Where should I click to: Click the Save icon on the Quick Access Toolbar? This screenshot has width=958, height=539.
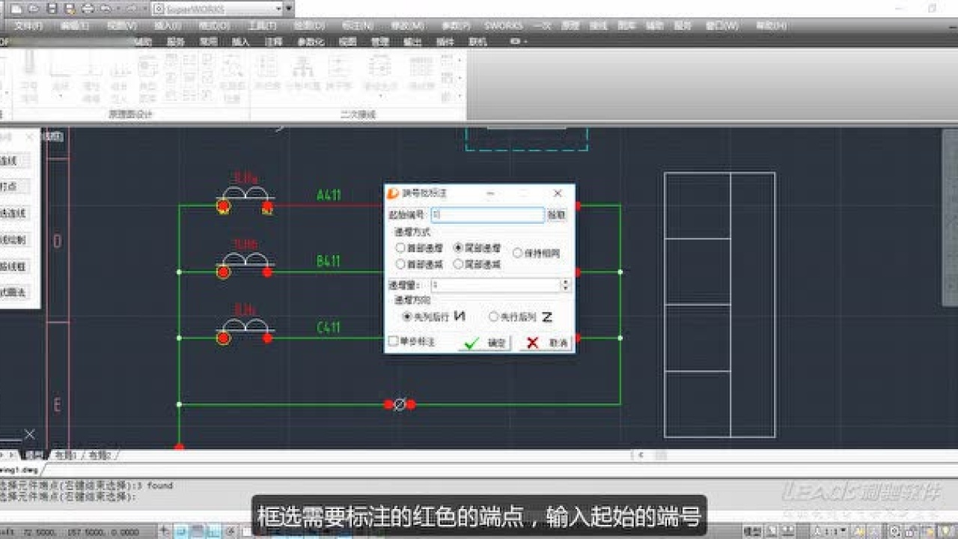(52, 7)
